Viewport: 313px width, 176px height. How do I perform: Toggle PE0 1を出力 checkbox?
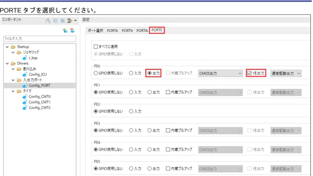click(249, 73)
